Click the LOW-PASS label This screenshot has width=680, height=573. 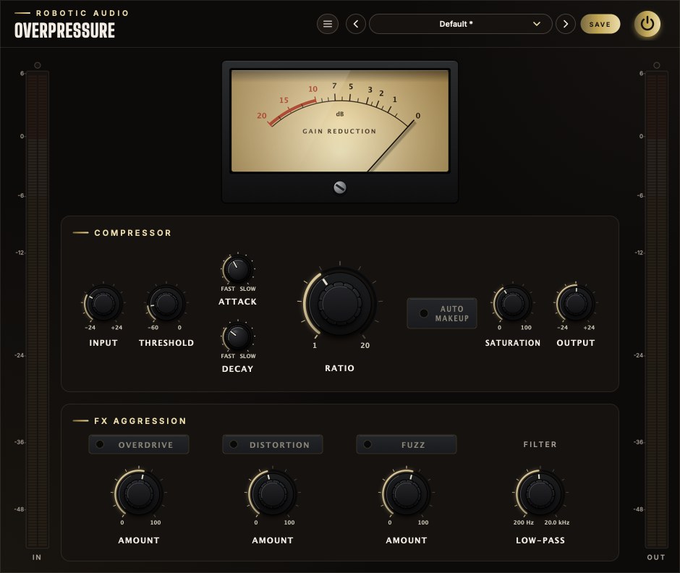540,540
